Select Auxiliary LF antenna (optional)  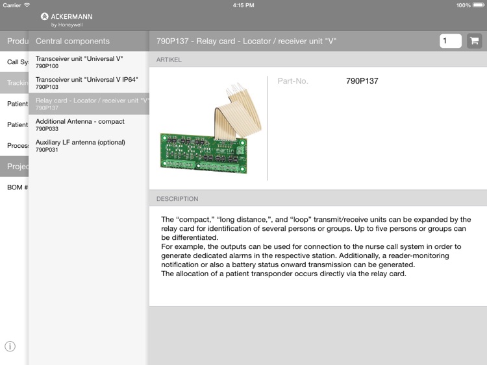(x=89, y=145)
